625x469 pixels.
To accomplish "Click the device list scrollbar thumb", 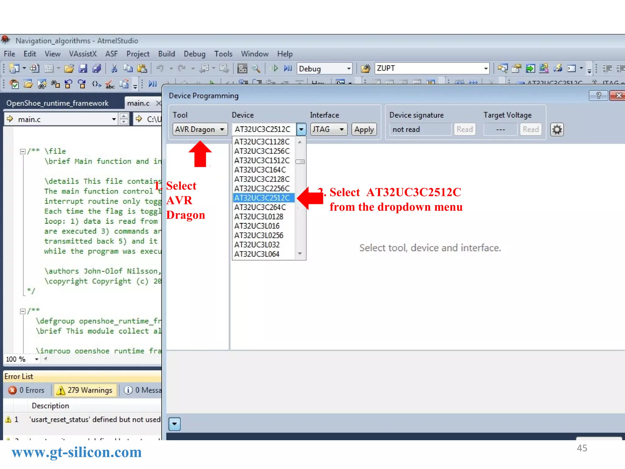I will click(300, 162).
